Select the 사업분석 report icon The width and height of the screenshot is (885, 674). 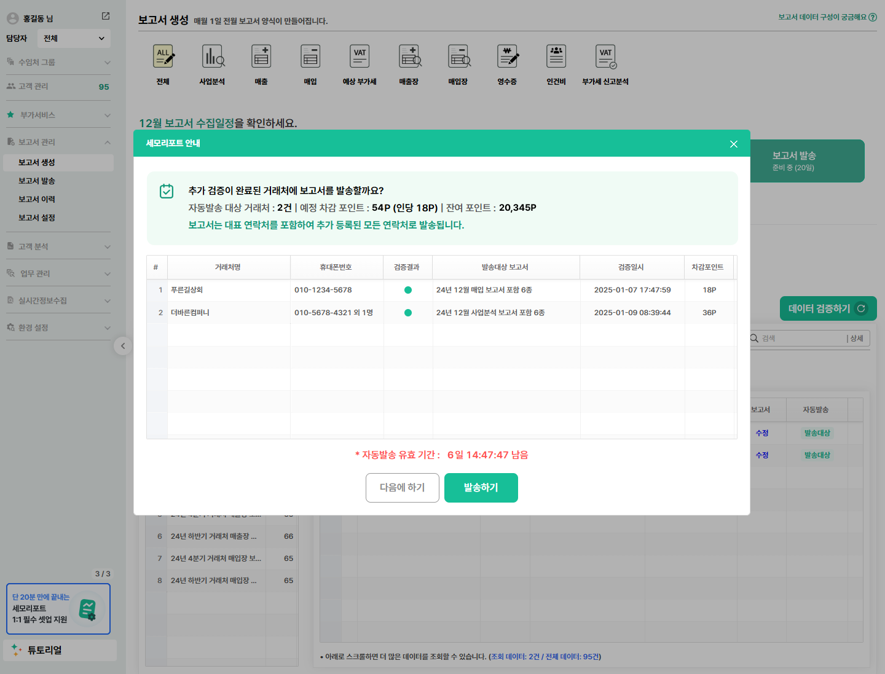pyautogui.click(x=212, y=57)
